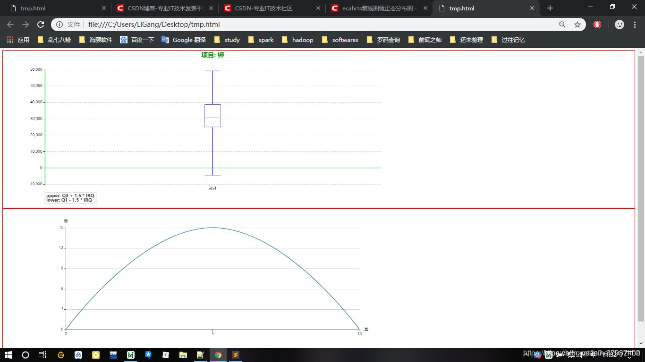Click the idx1 axis label
645x362 pixels.
(212, 188)
